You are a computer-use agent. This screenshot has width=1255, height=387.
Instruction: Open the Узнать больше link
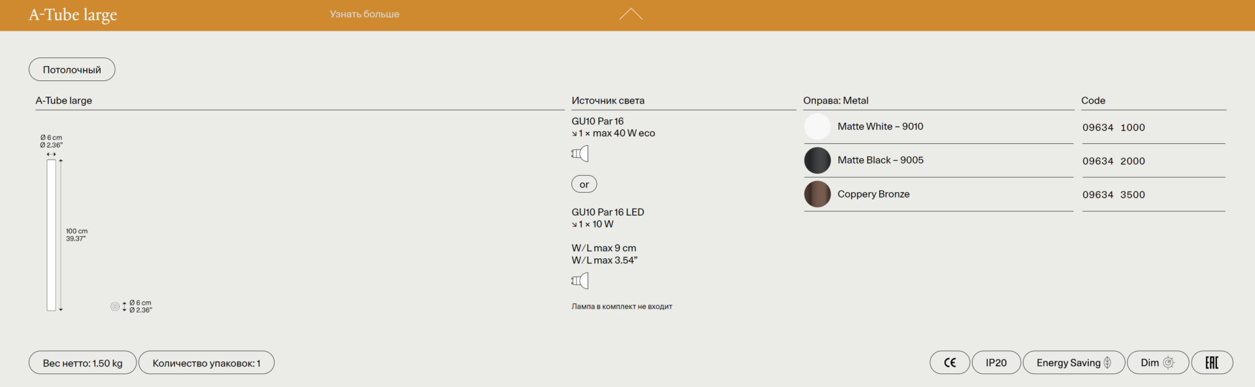coord(364,14)
